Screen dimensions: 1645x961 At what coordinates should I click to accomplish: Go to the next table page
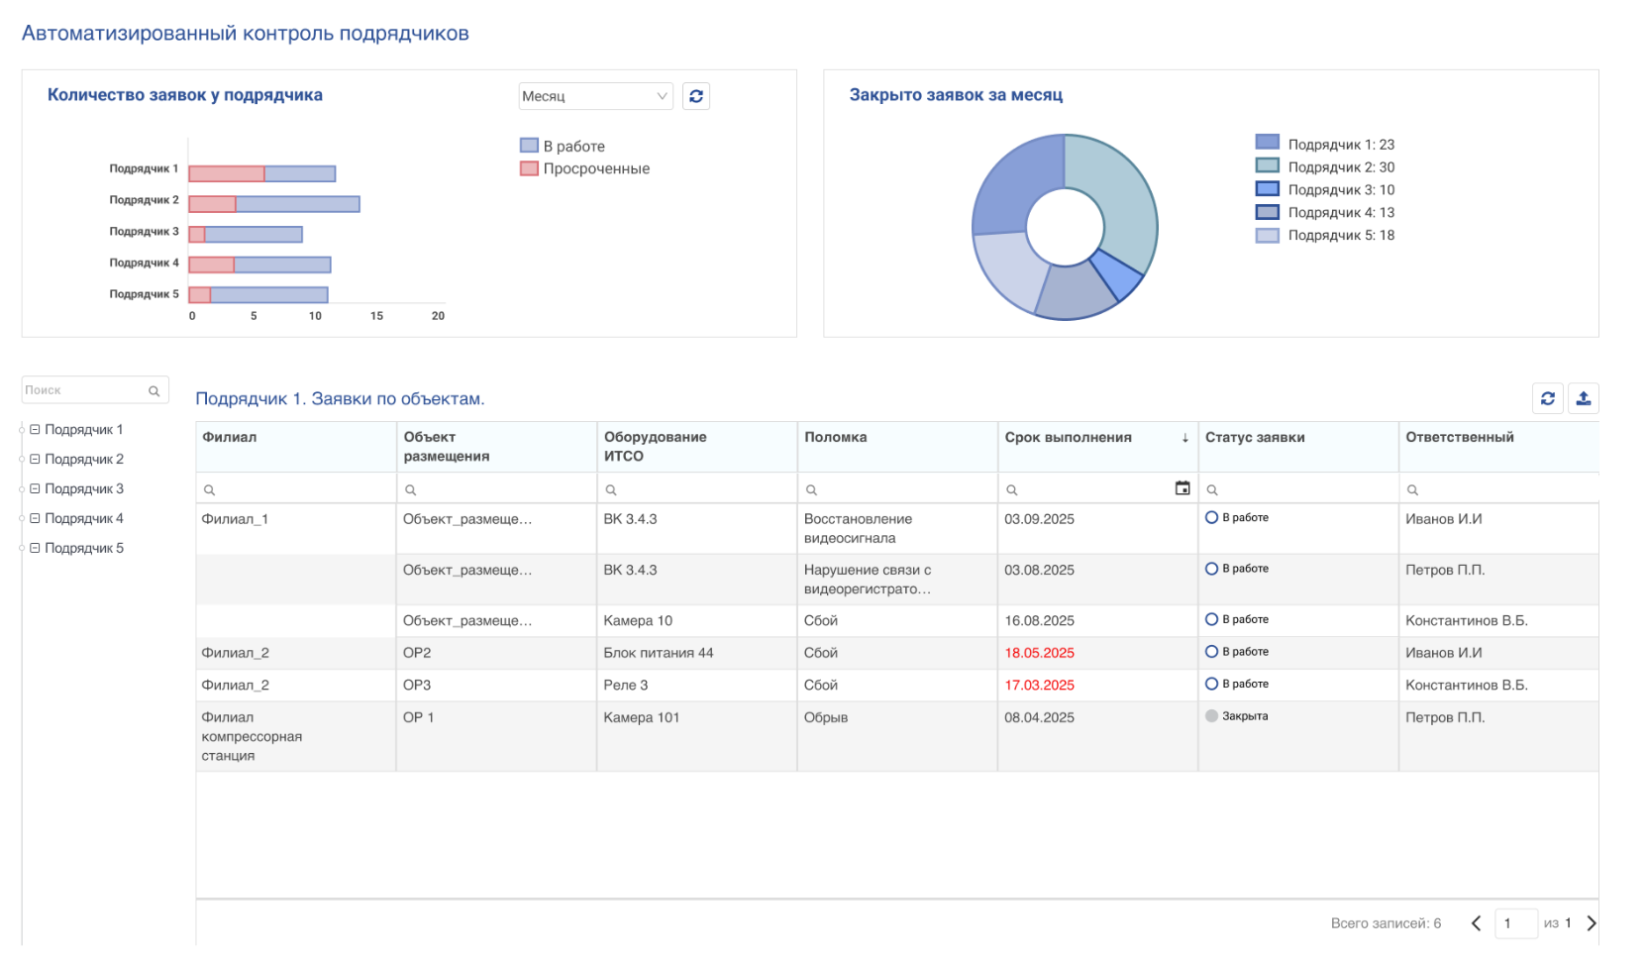pyautogui.click(x=1591, y=923)
